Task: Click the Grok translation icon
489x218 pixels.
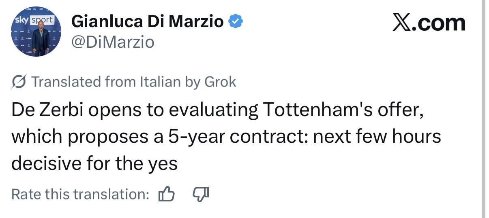Action: pos(18,82)
